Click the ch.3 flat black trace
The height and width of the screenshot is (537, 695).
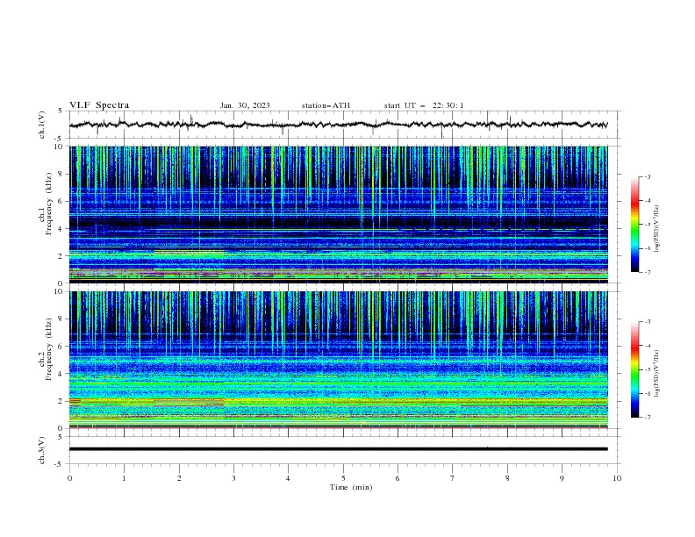338,449
